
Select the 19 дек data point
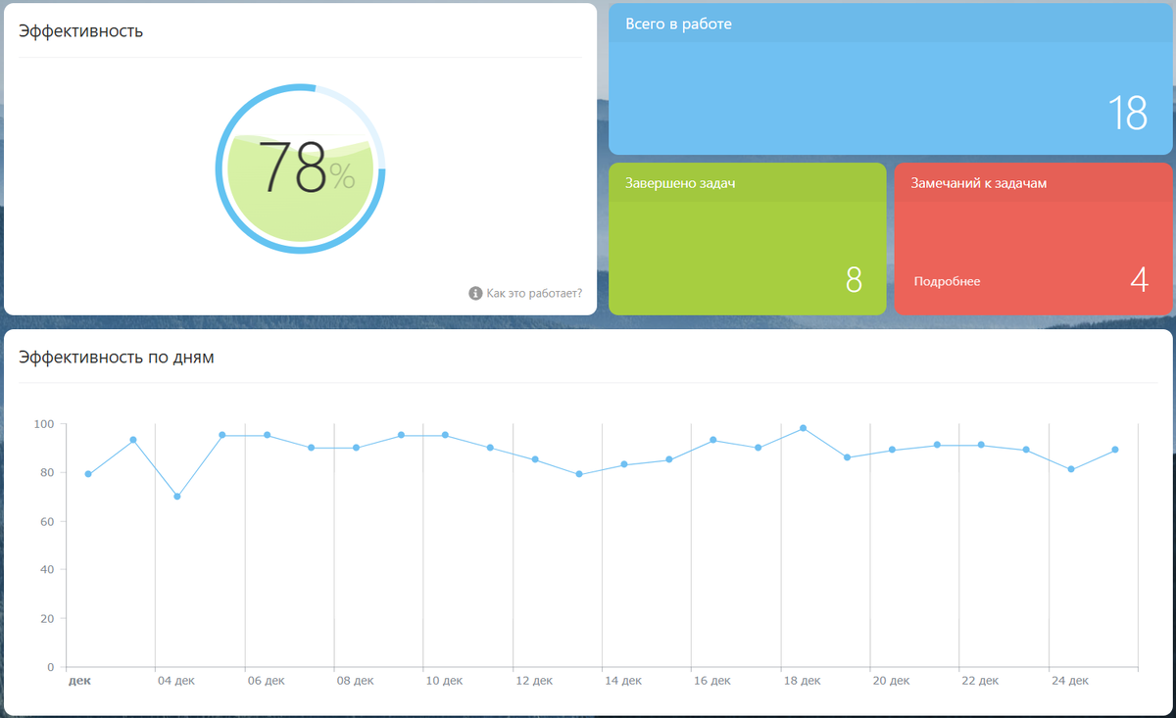[x=848, y=457]
